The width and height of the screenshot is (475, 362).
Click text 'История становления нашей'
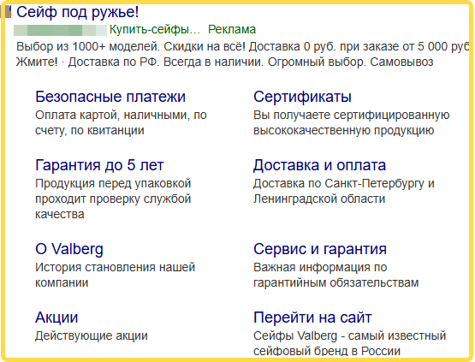point(116,267)
